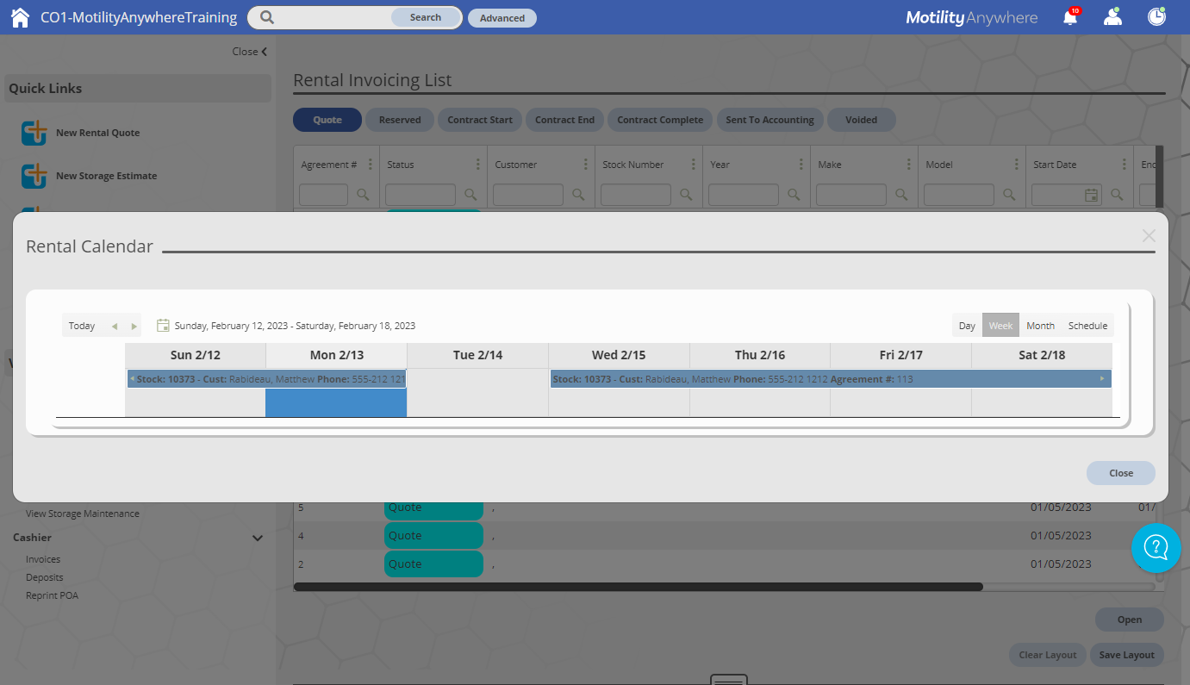Collapse the Cashier section chevron
The image size is (1190, 685).
coord(257,538)
